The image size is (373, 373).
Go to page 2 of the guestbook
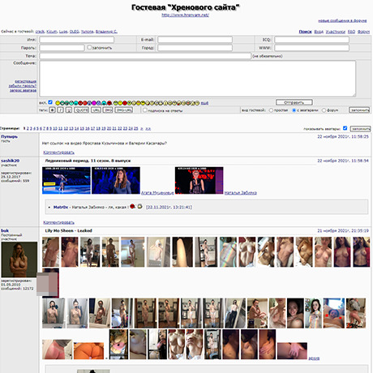(28, 128)
